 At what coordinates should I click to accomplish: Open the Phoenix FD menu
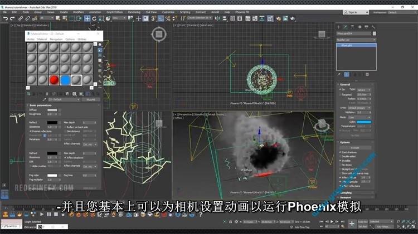[242, 12]
